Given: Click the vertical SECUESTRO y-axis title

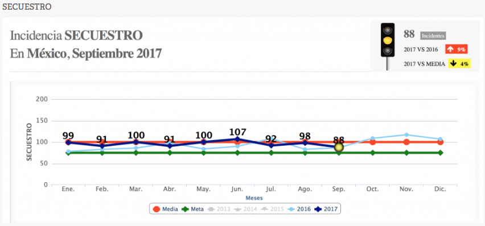Looking at the screenshot, I should click(29, 142).
